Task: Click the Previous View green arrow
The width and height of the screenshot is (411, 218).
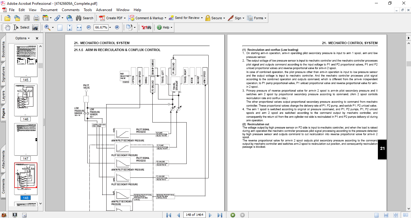Action: [233, 215]
